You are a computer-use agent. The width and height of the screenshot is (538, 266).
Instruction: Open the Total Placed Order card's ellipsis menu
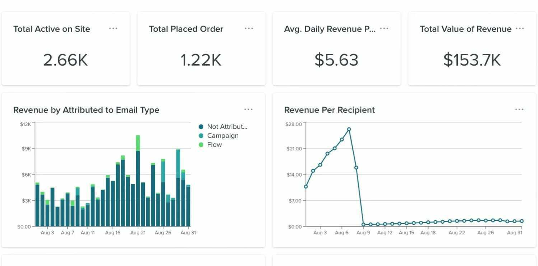click(249, 29)
